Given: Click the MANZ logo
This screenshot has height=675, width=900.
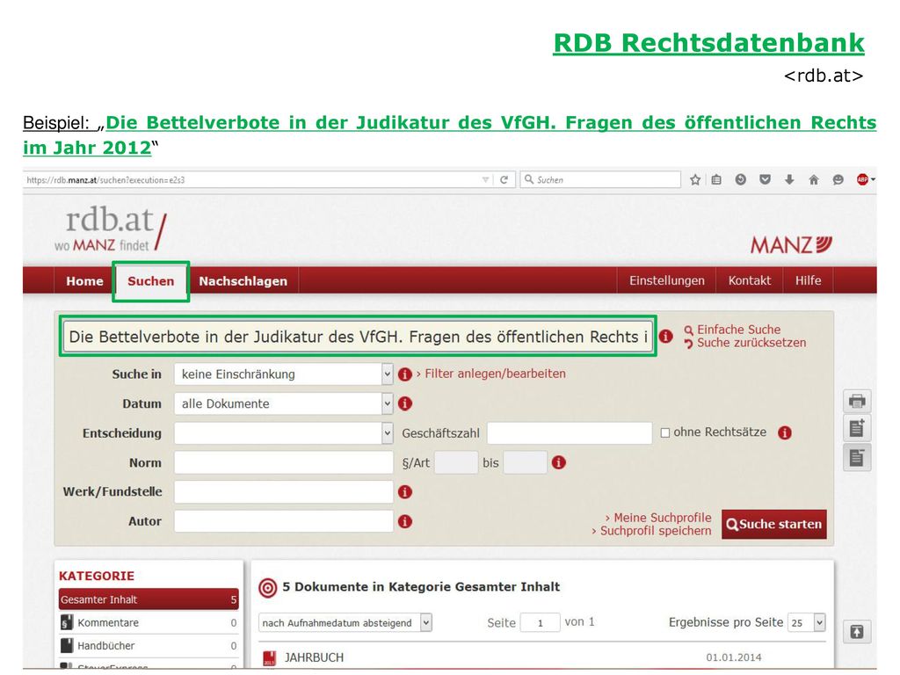Looking at the screenshot, I should 792,245.
